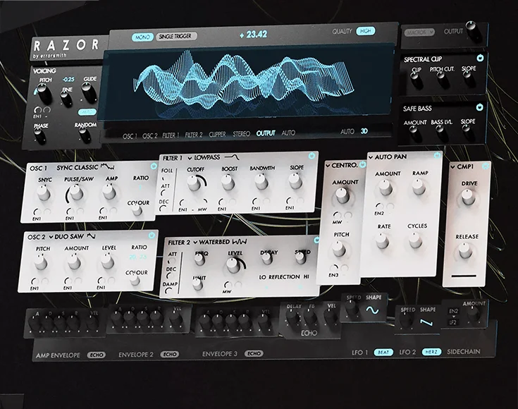Viewport: 518px width, 409px height.
Task: Open the Filter 1 LOWPASS type dropdown
Action: [x=204, y=158]
